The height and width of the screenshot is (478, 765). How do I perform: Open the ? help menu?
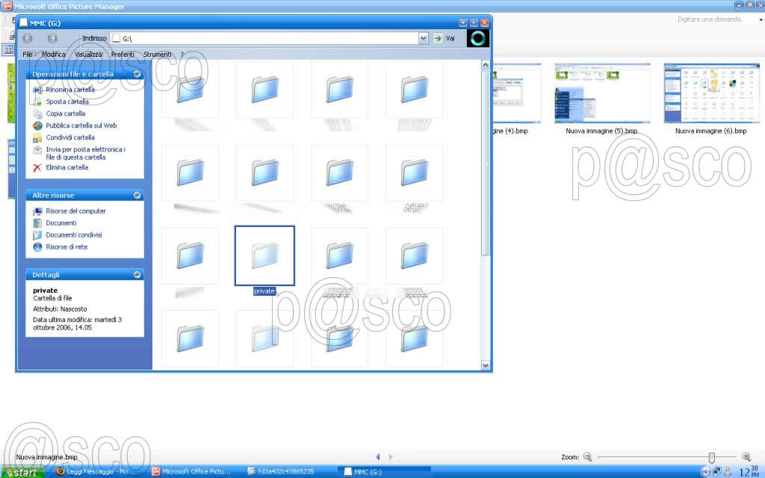pos(182,54)
